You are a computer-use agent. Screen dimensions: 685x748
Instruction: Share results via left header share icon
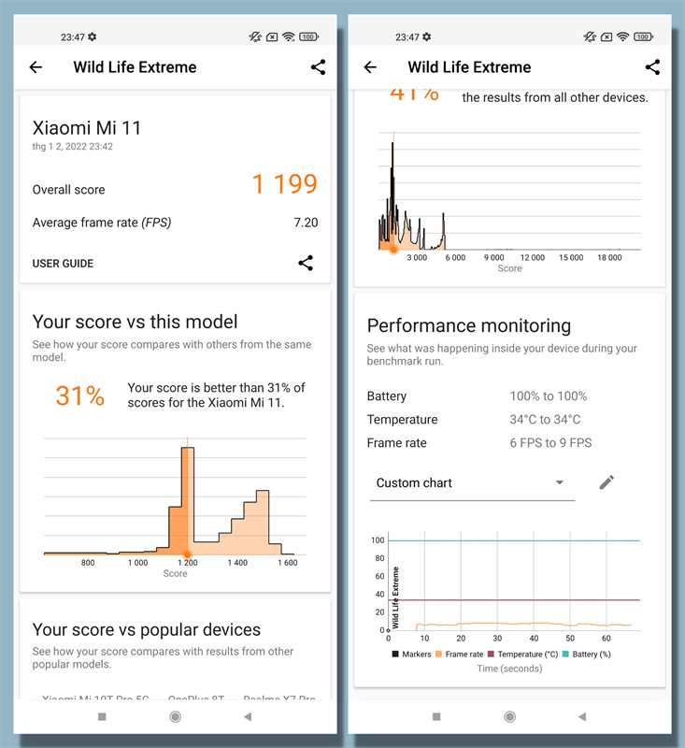[x=318, y=67]
